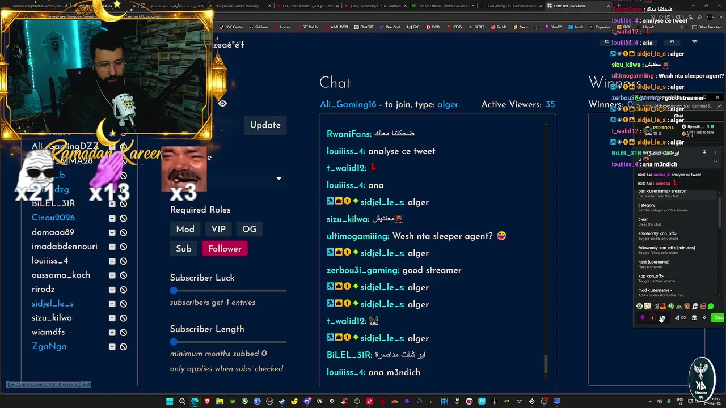Click the purple microphone icon in Kick chat

coord(643,318)
